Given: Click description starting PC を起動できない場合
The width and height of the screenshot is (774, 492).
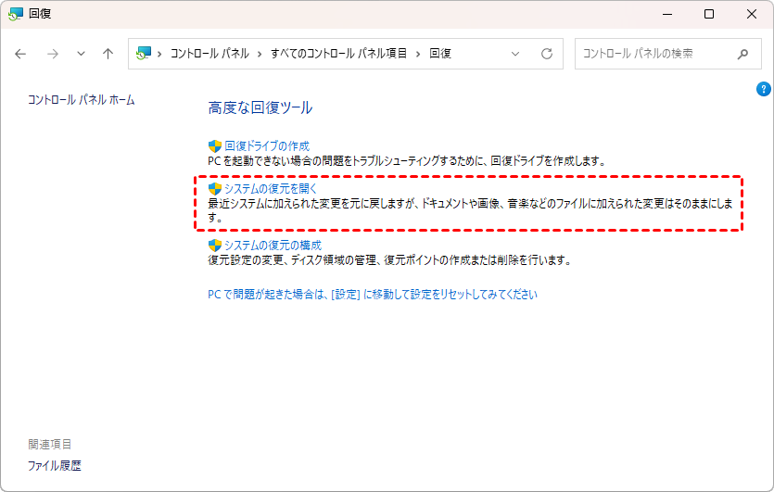Looking at the screenshot, I should [407, 161].
